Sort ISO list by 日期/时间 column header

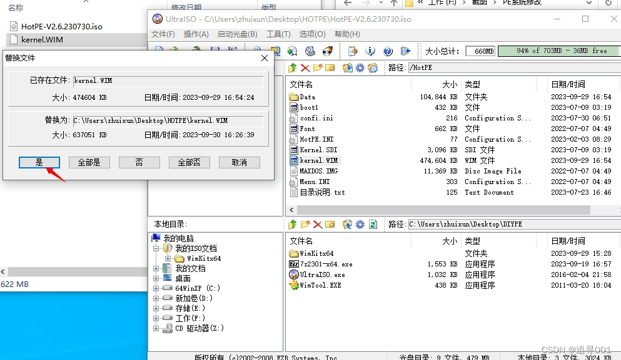pos(568,84)
